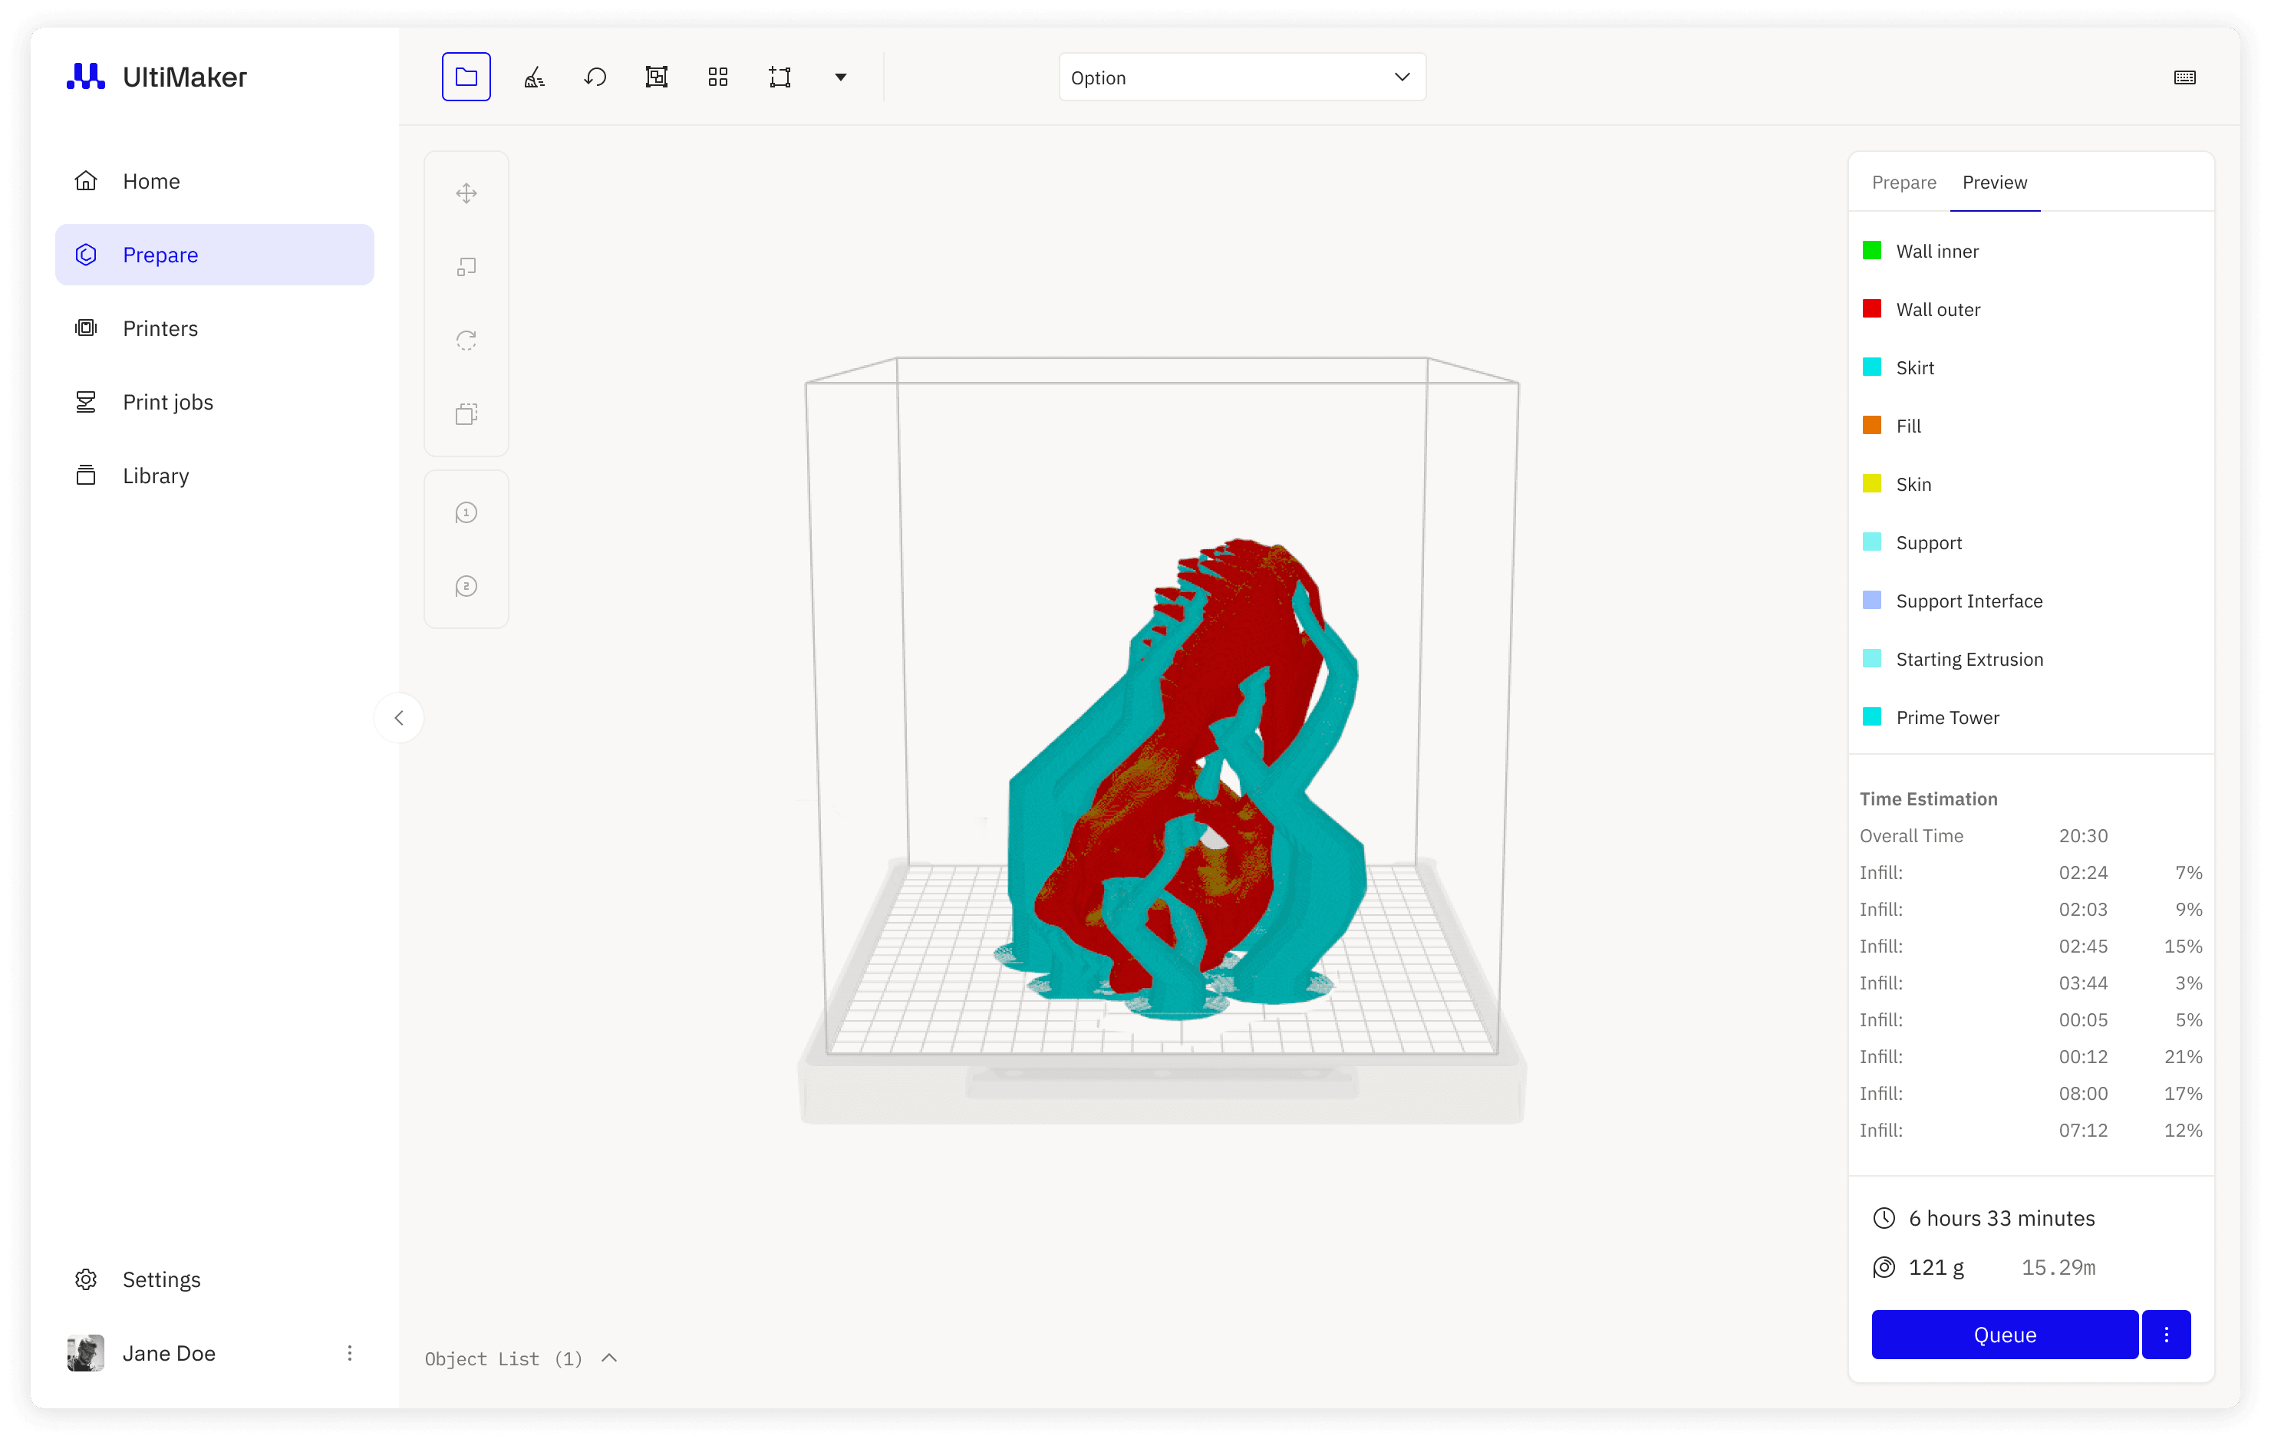The width and height of the screenshot is (2271, 1442).
Task: Open Print jobs in the sidebar
Action: pyautogui.click(x=168, y=402)
